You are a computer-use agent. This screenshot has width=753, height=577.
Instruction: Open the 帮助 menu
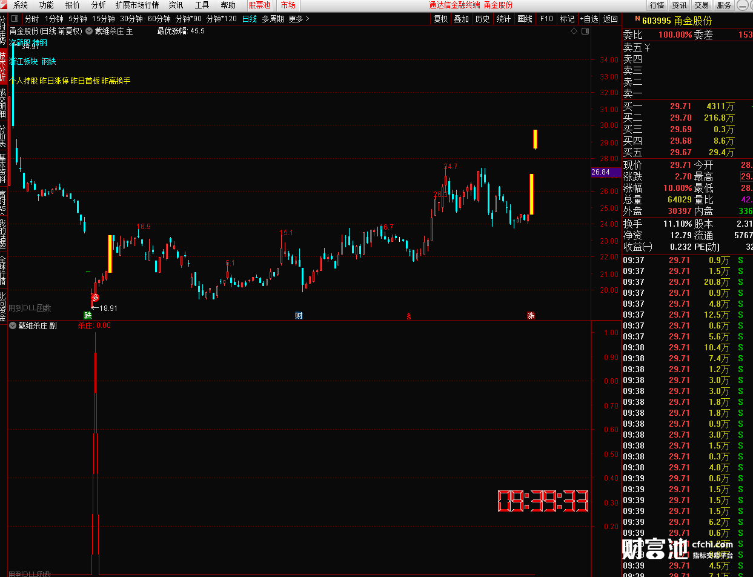coord(228,5)
